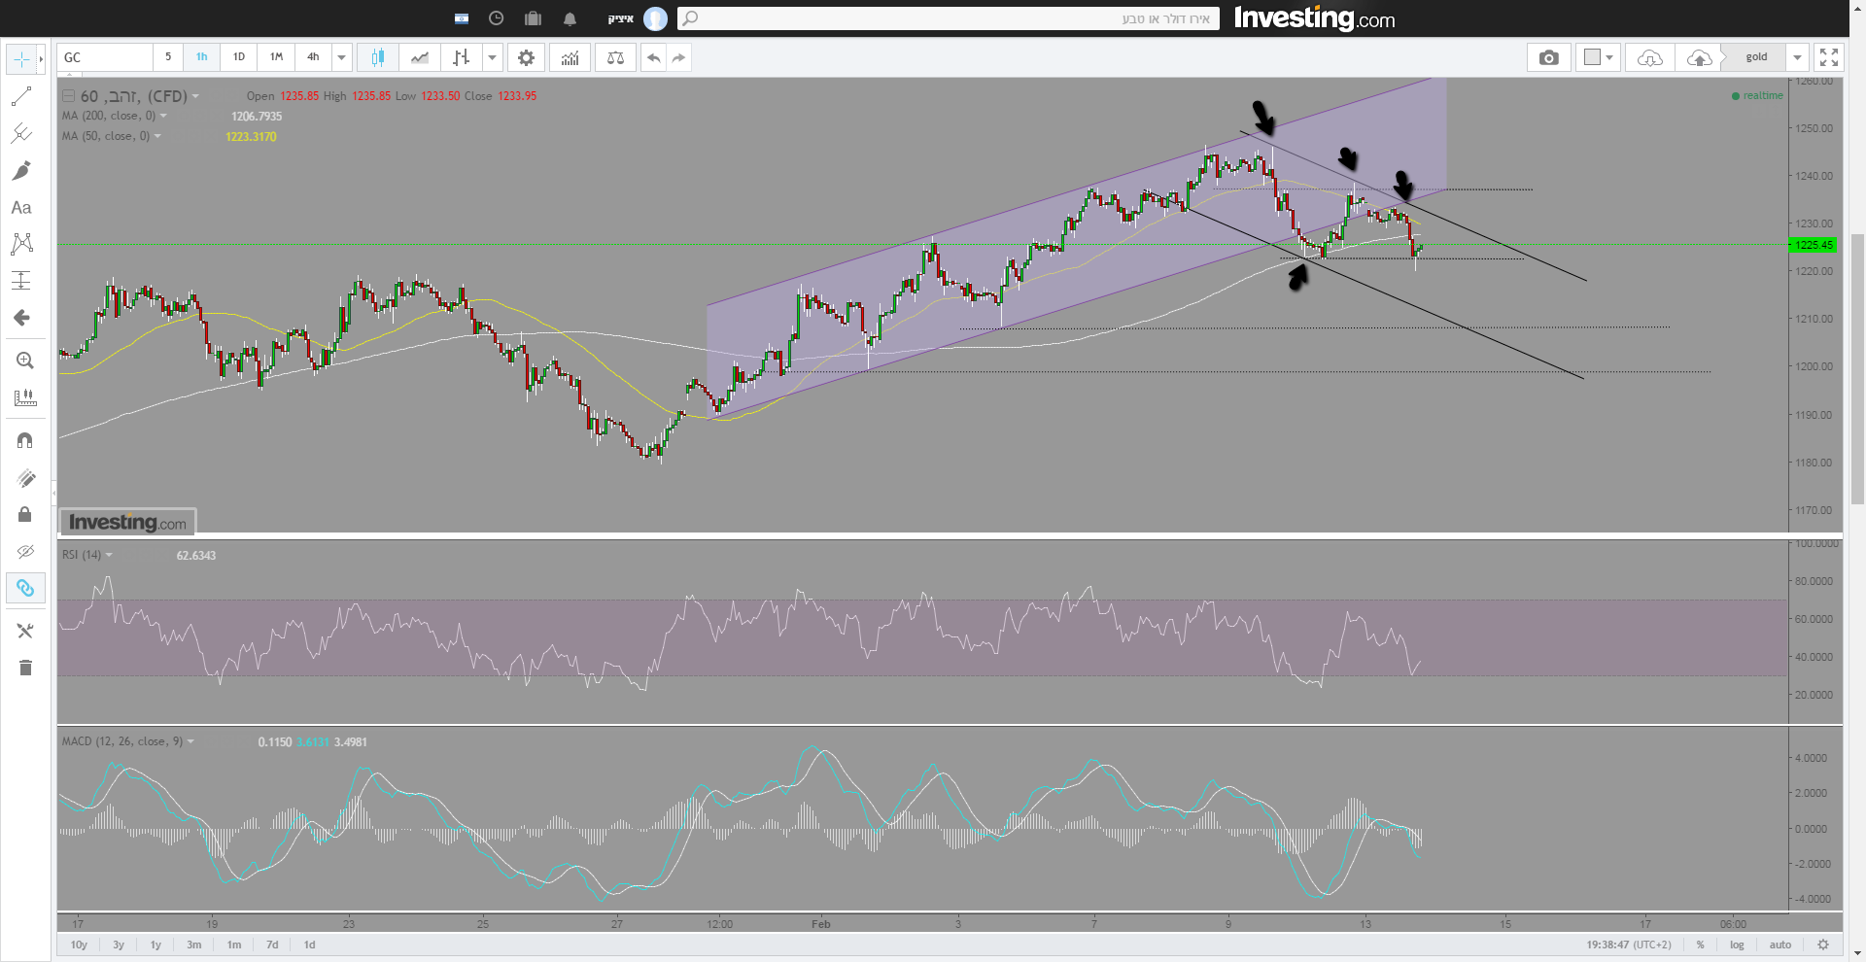The height and width of the screenshot is (962, 1866).
Task: Take a chart snapshot with camera
Action: [x=1549, y=57]
